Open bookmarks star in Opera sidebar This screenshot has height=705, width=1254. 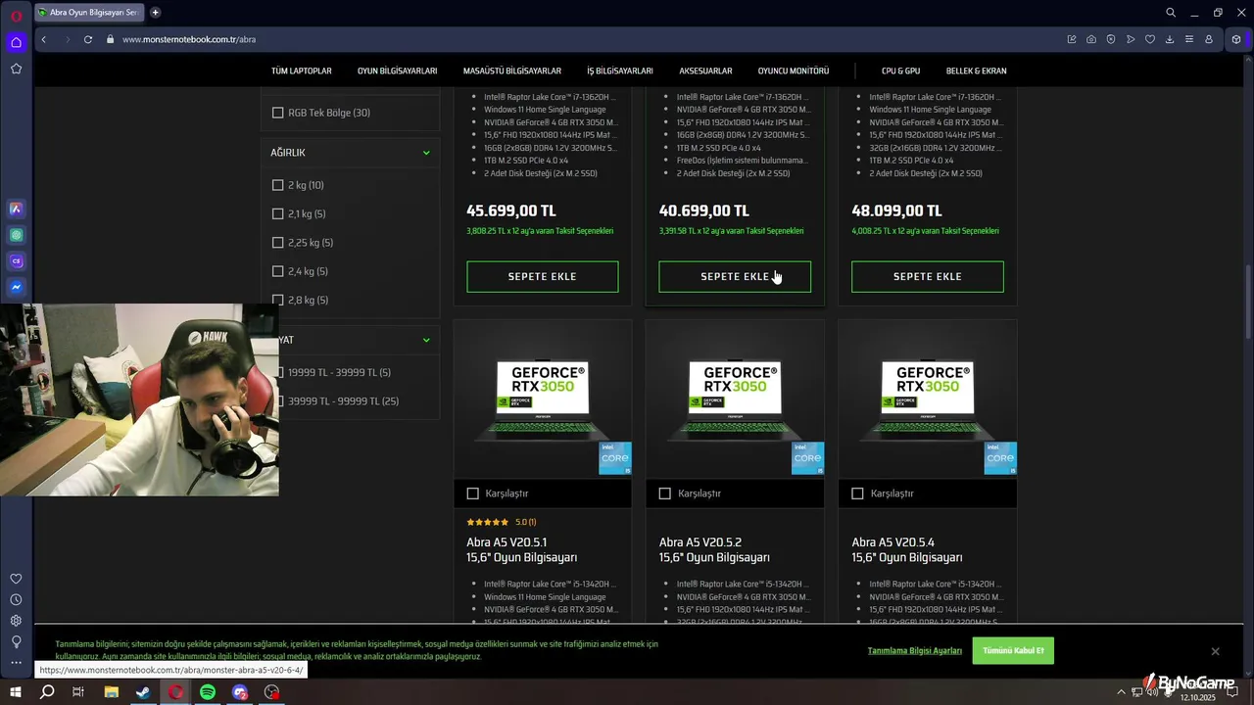[x=16, y=69]
